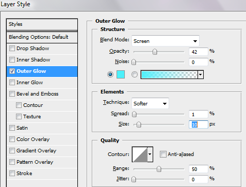Select the Satin label
Viewport: 246px width, 187px height.
coord(22,128)
